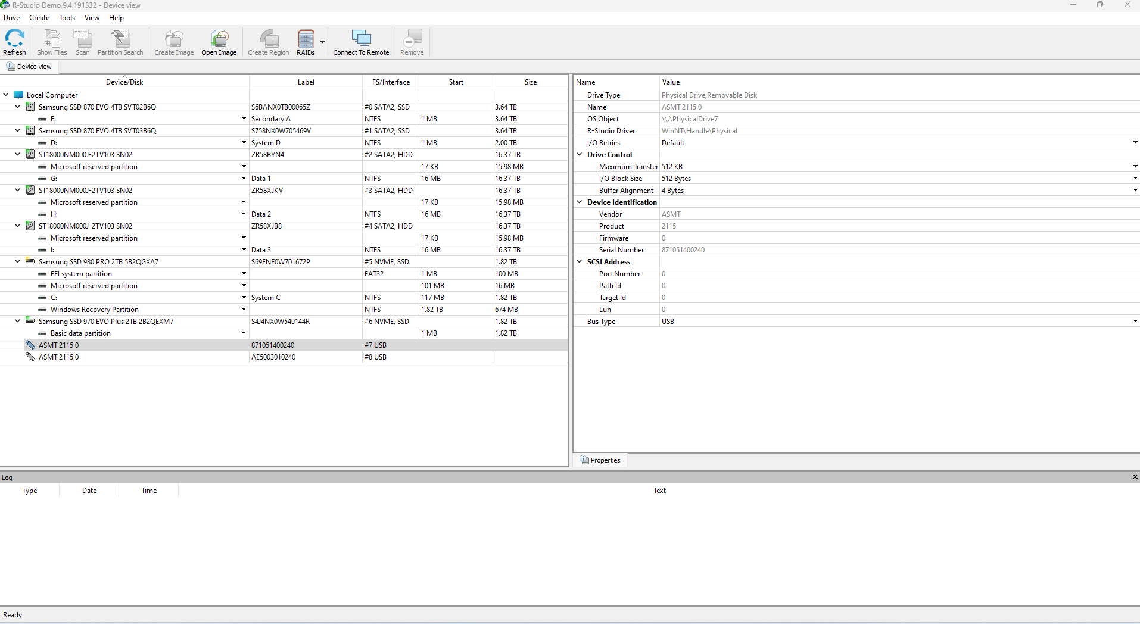Click the Create Image toolbar icon
The image size is (1140, 624).
[174, 38]
